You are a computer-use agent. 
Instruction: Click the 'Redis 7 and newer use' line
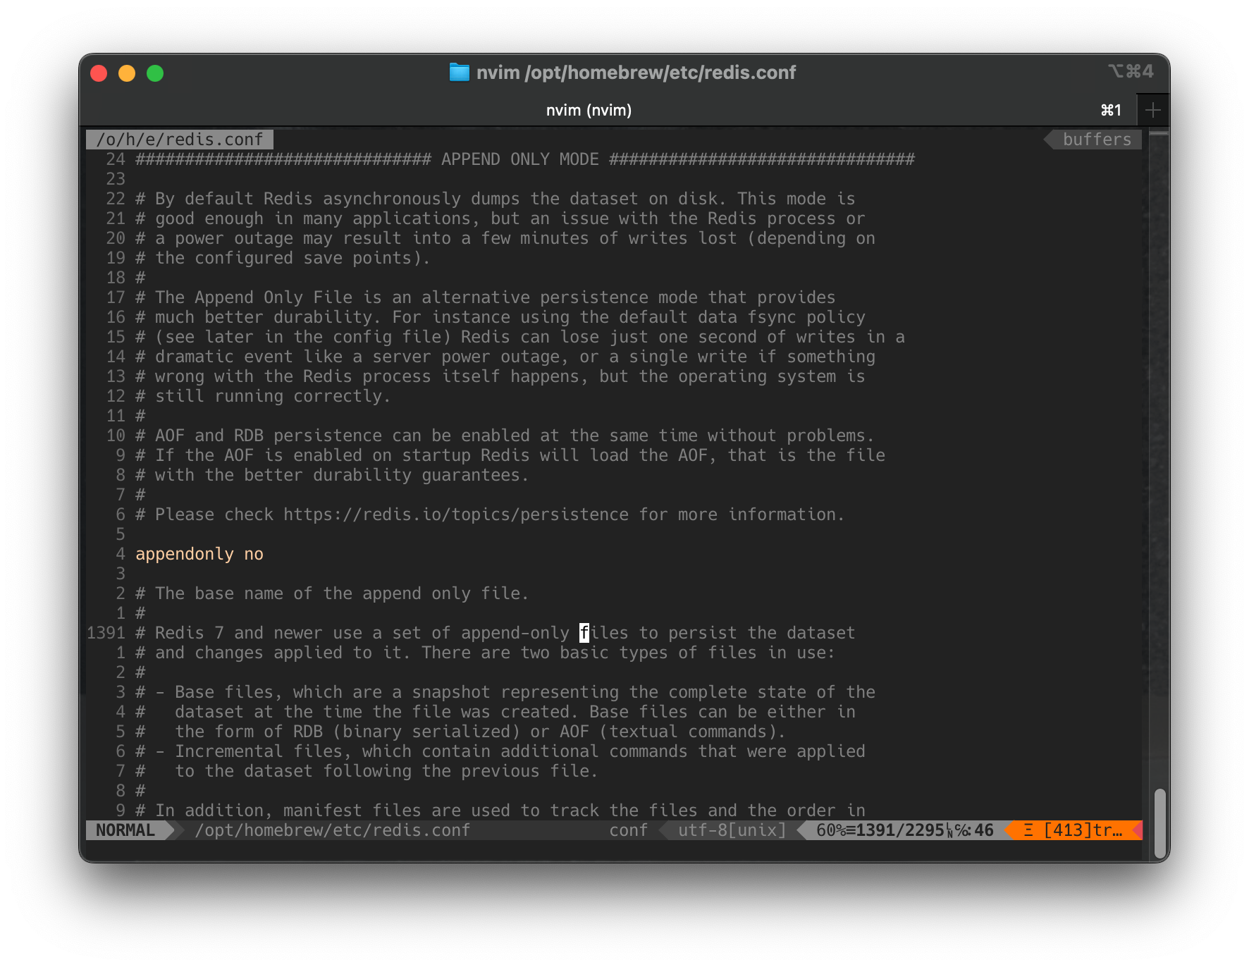tap(496, 633)
